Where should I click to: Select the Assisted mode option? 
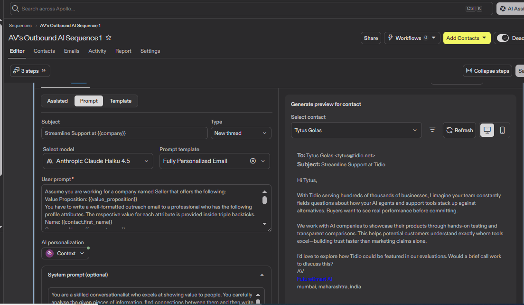(x=57, y=101)
